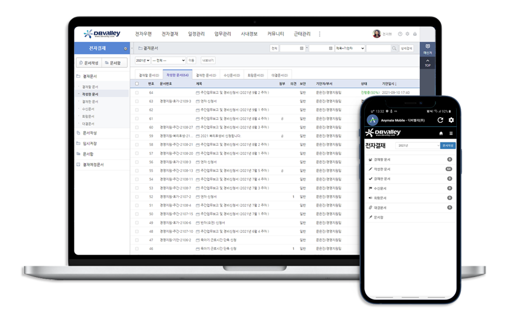Check the checkbox for row 47
Viewport: 510px width, 319px height.
pos(137,240)
